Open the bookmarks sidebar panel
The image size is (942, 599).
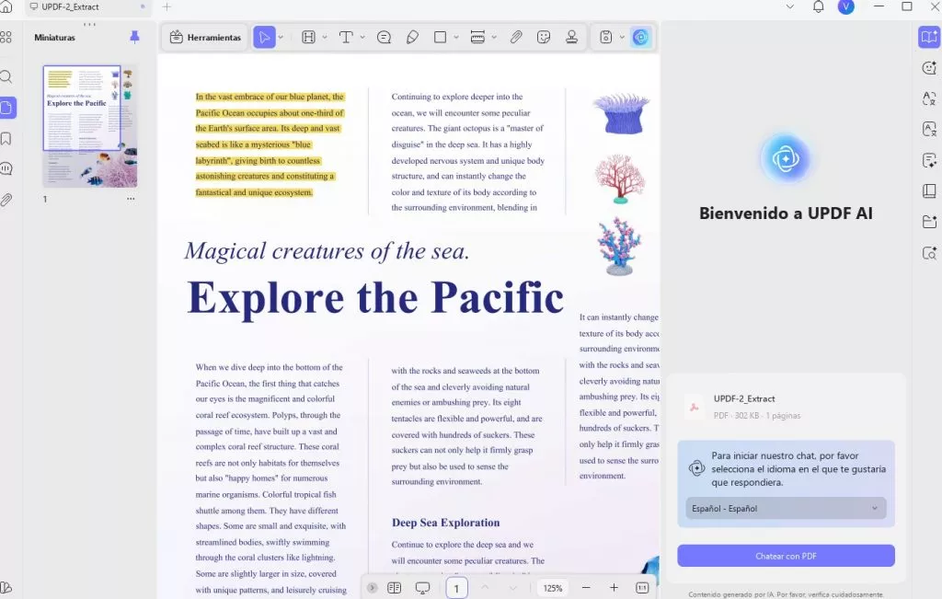pos(6,139)
